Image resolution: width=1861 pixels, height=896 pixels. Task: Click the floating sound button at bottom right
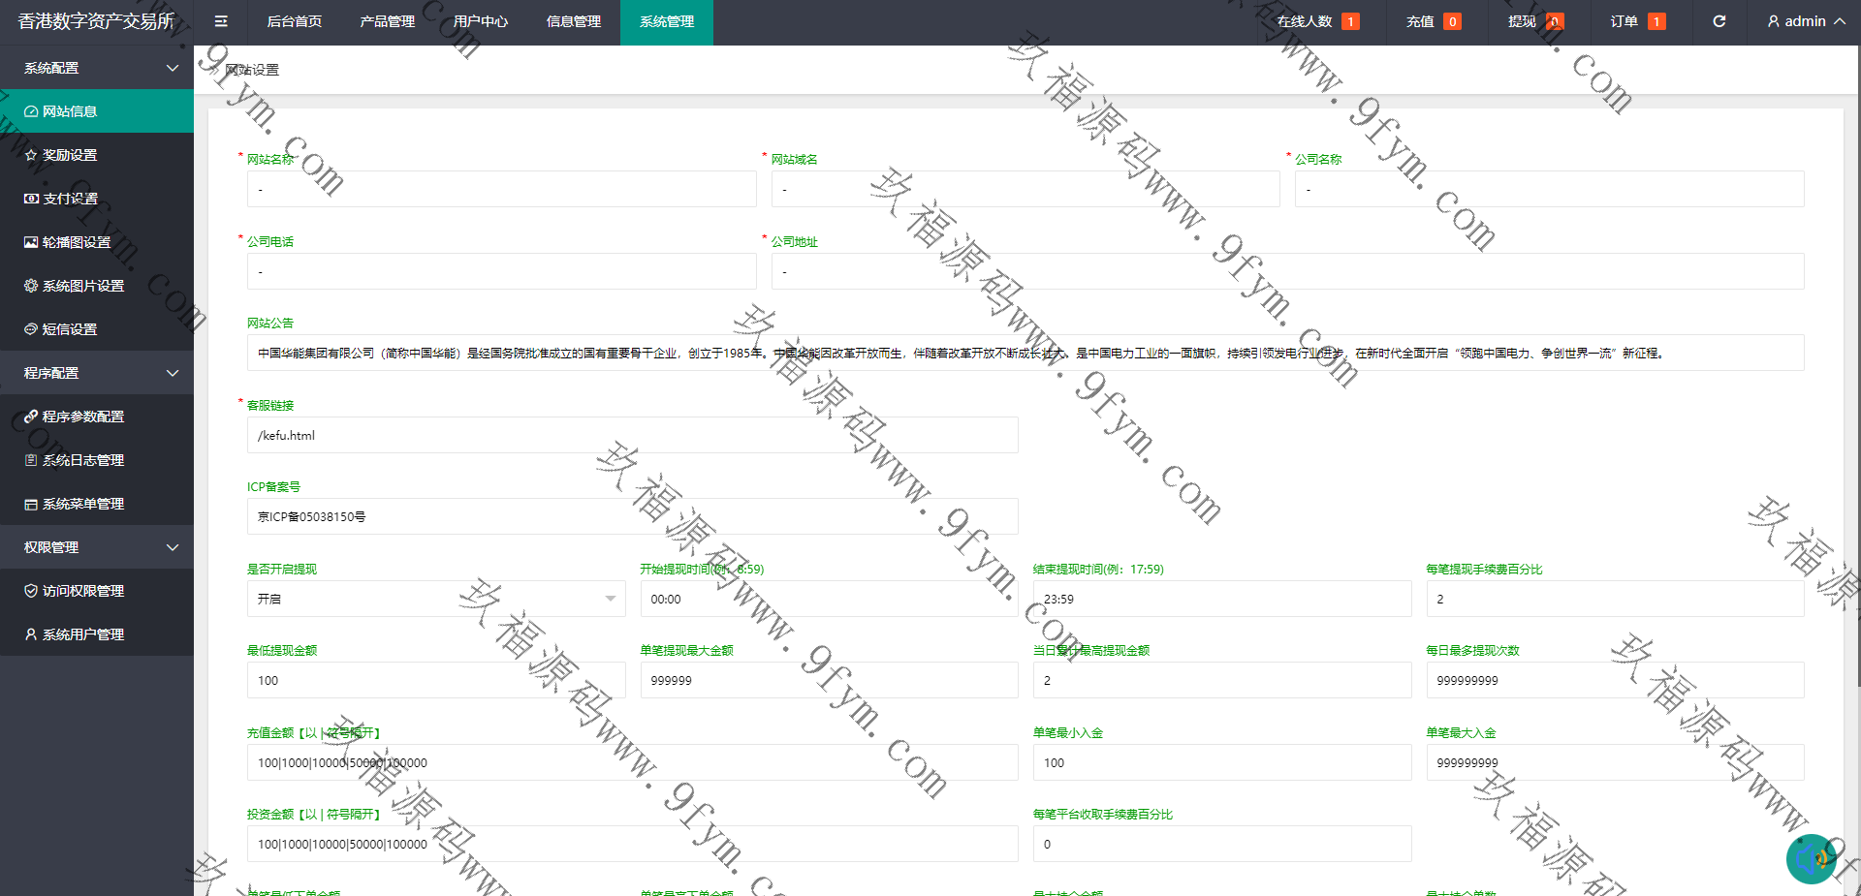(x=1811, y=858)
